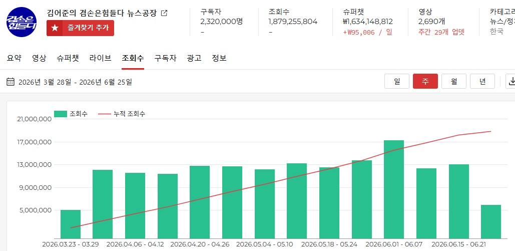Open the calendar date picker icon

coord(11,82)
